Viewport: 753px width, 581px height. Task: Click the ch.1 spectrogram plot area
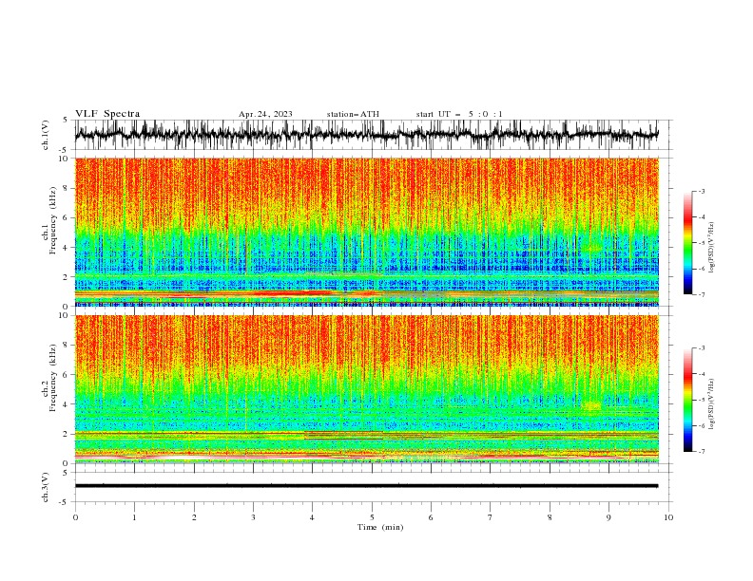tap(367, 232)
